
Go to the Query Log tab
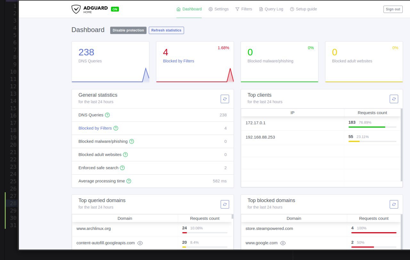tap(271, 9)
